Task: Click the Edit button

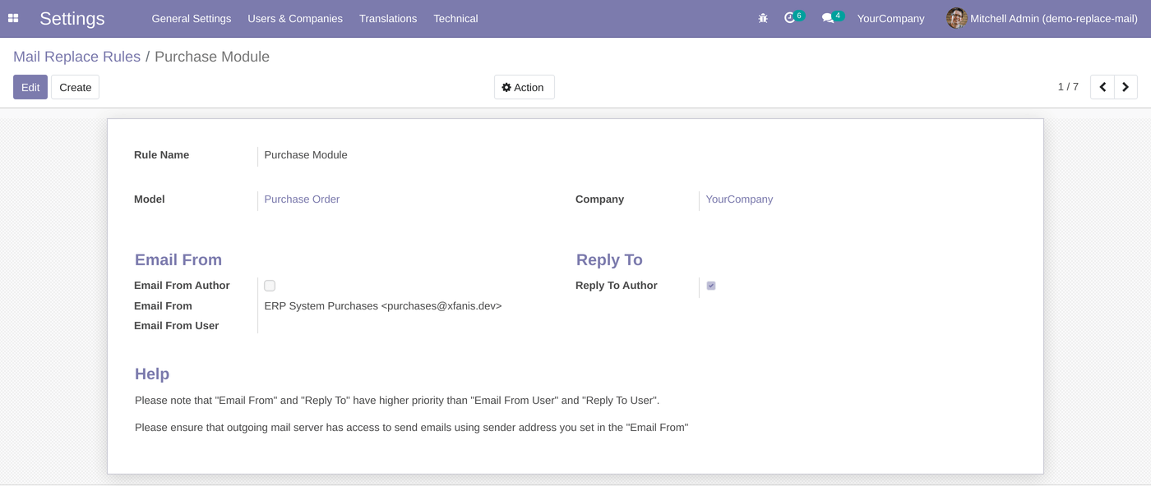Action: tap(30, 86)
